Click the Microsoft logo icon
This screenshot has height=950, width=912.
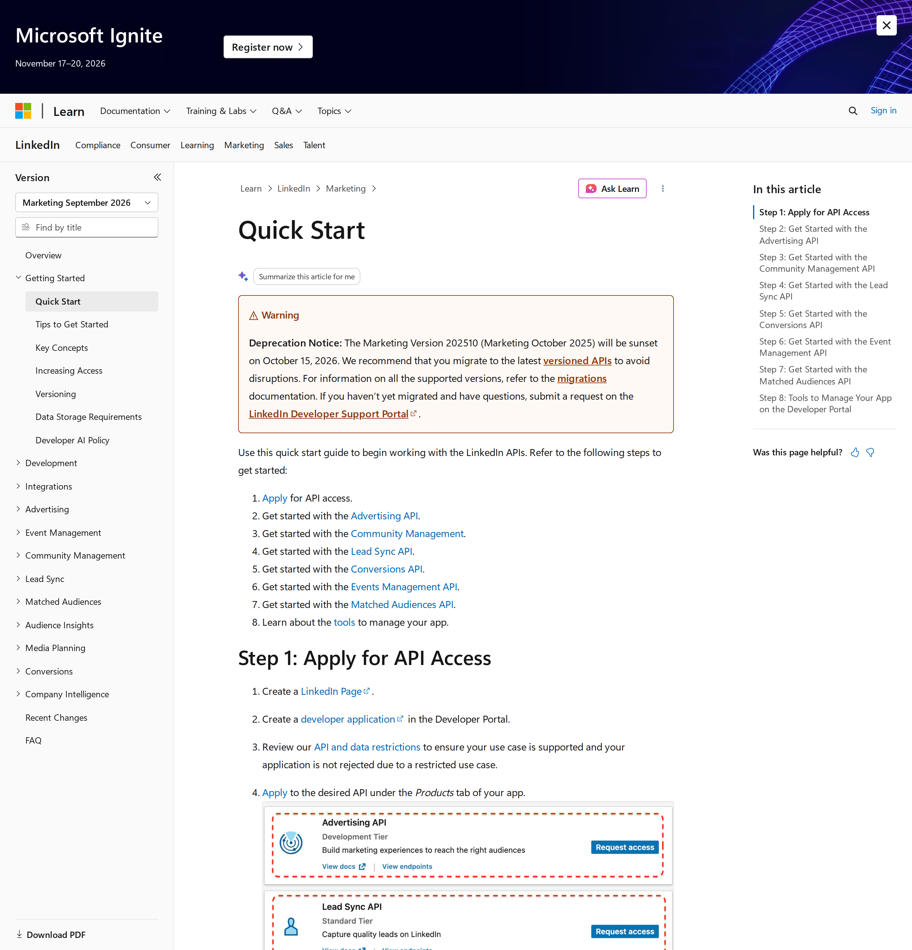coord(23,111)
